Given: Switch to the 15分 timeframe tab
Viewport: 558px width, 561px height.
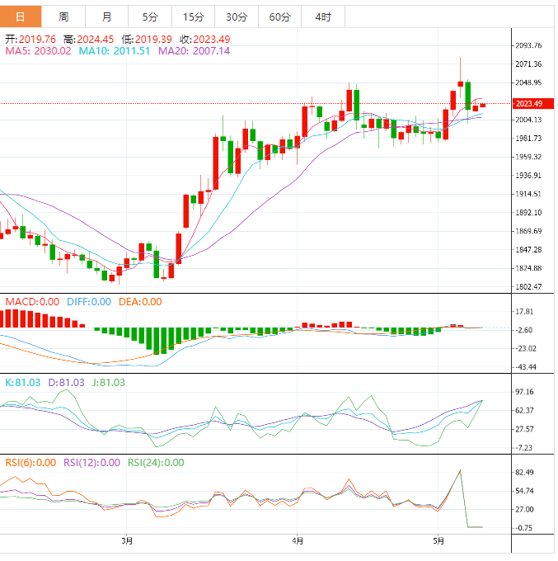Looking at the screenshot, I should [194, 16].
